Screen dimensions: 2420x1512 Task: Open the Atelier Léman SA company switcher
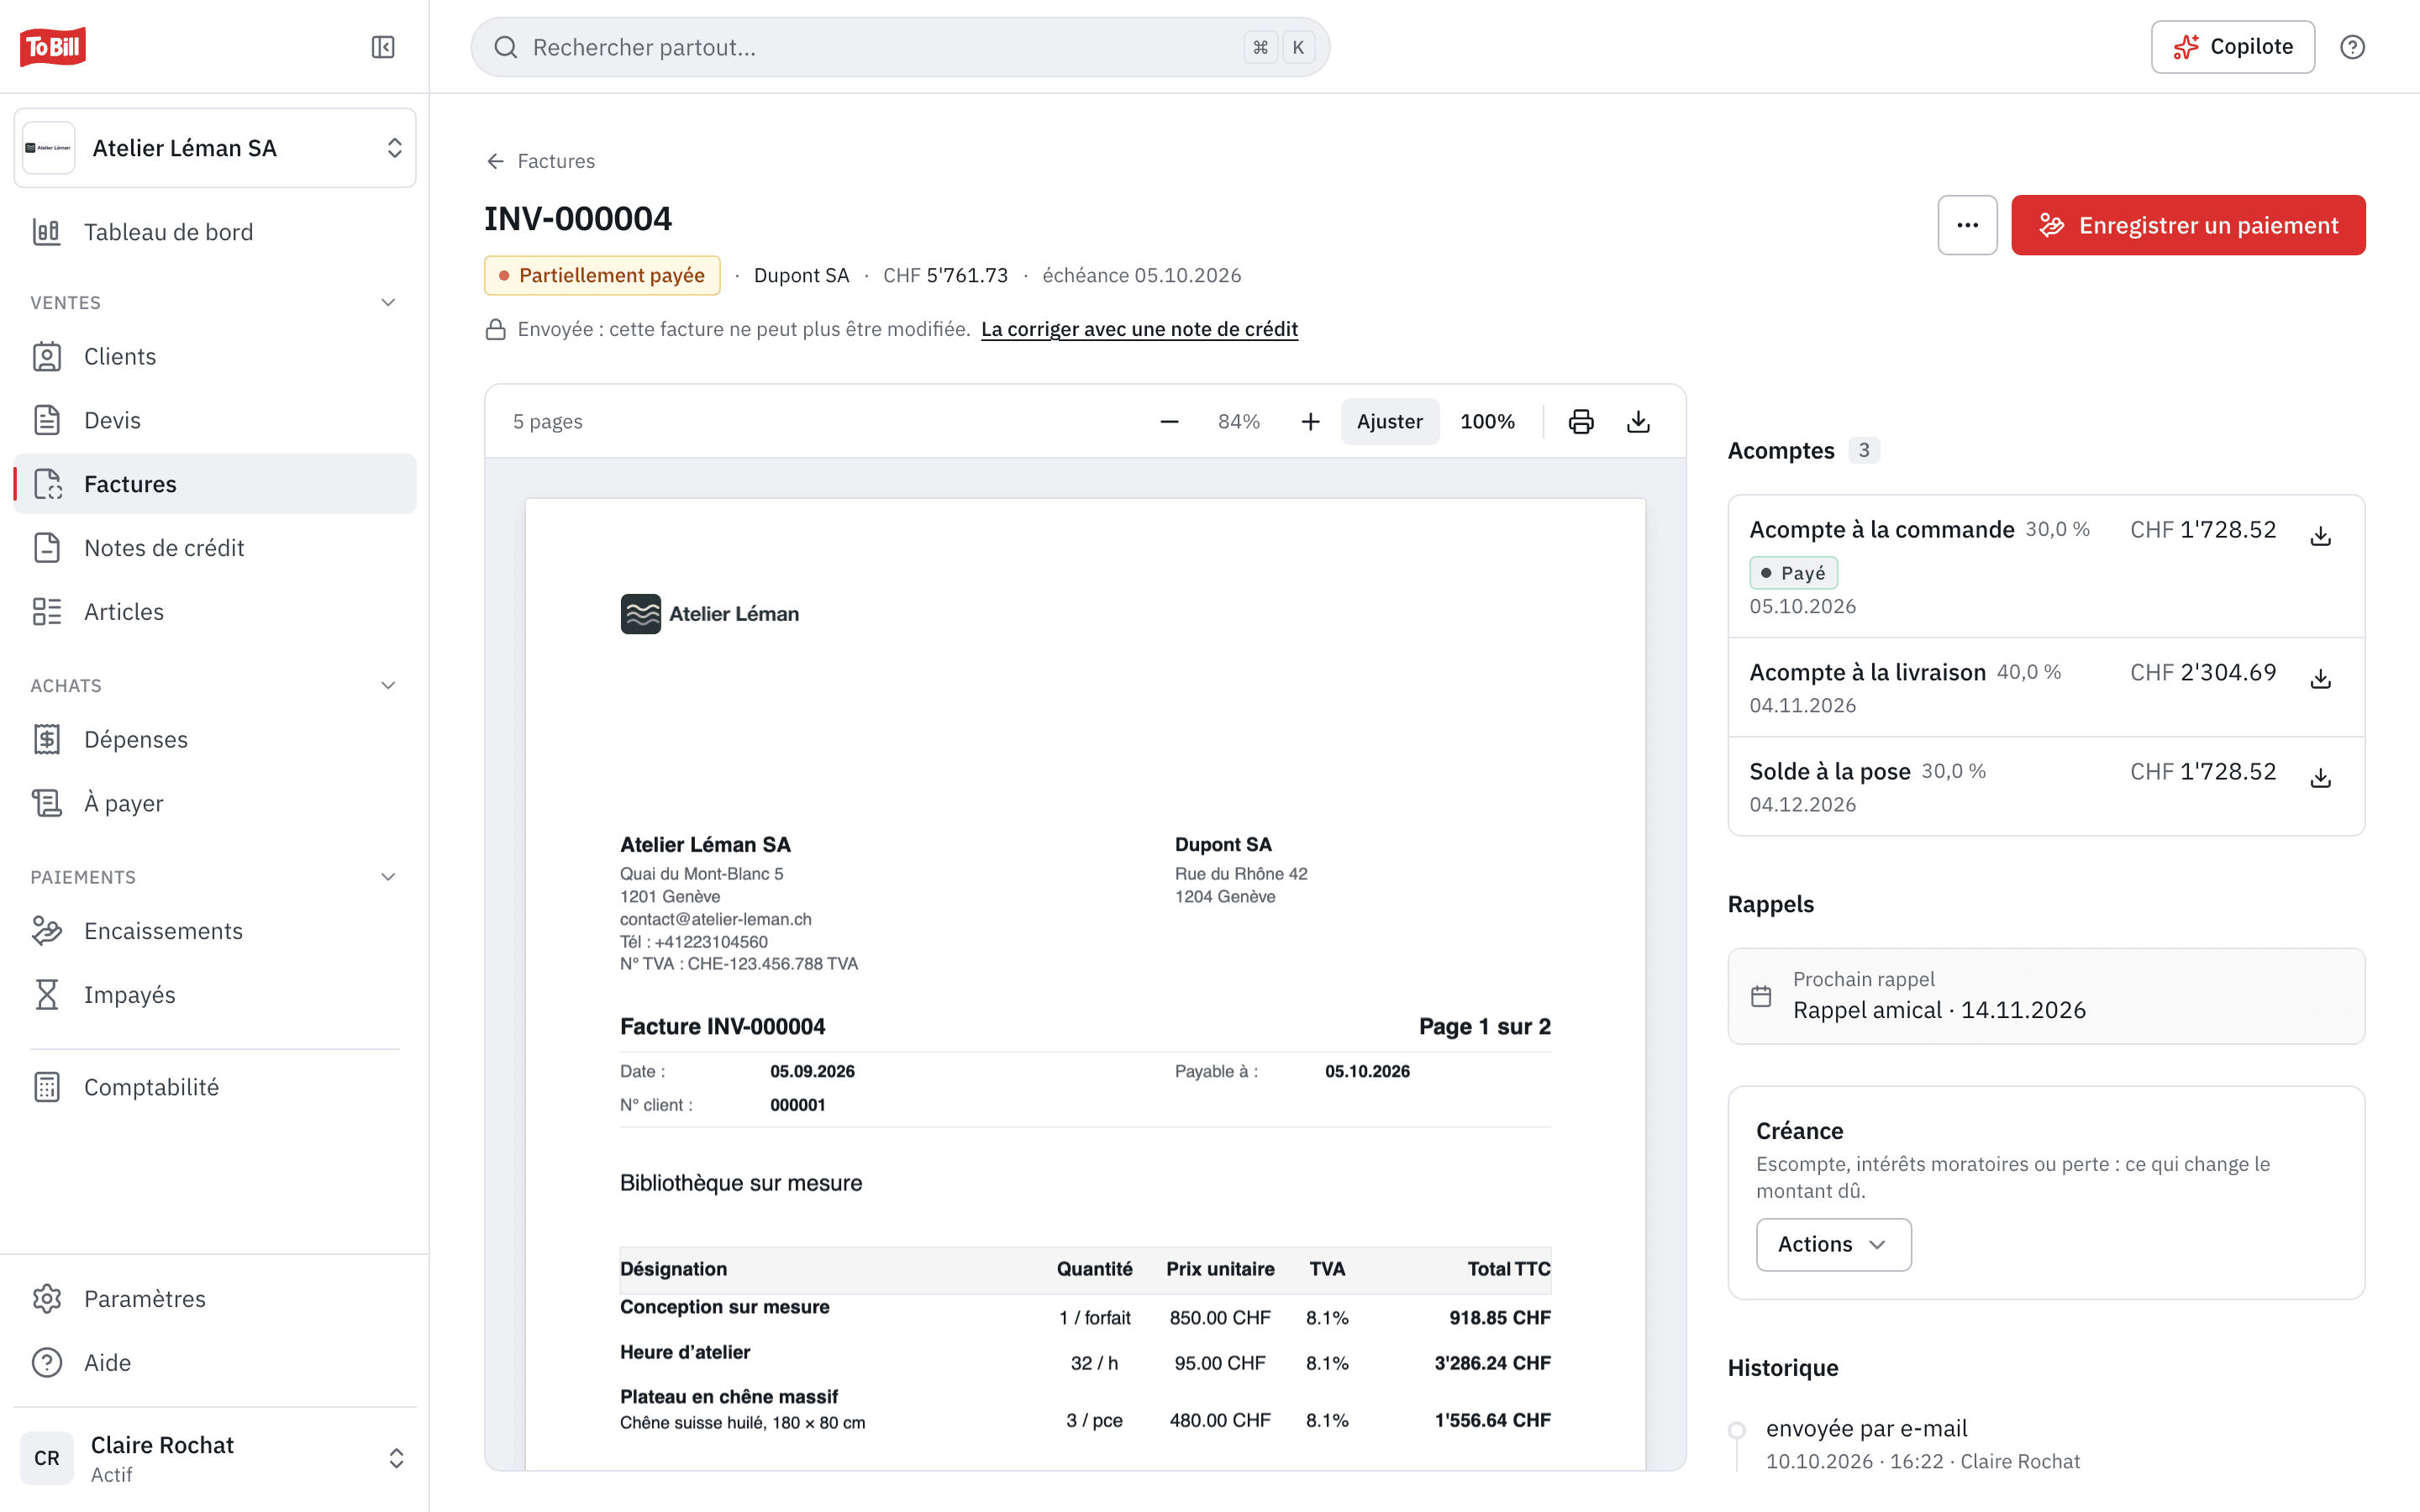pyautogui.click(x=215, y=148)
